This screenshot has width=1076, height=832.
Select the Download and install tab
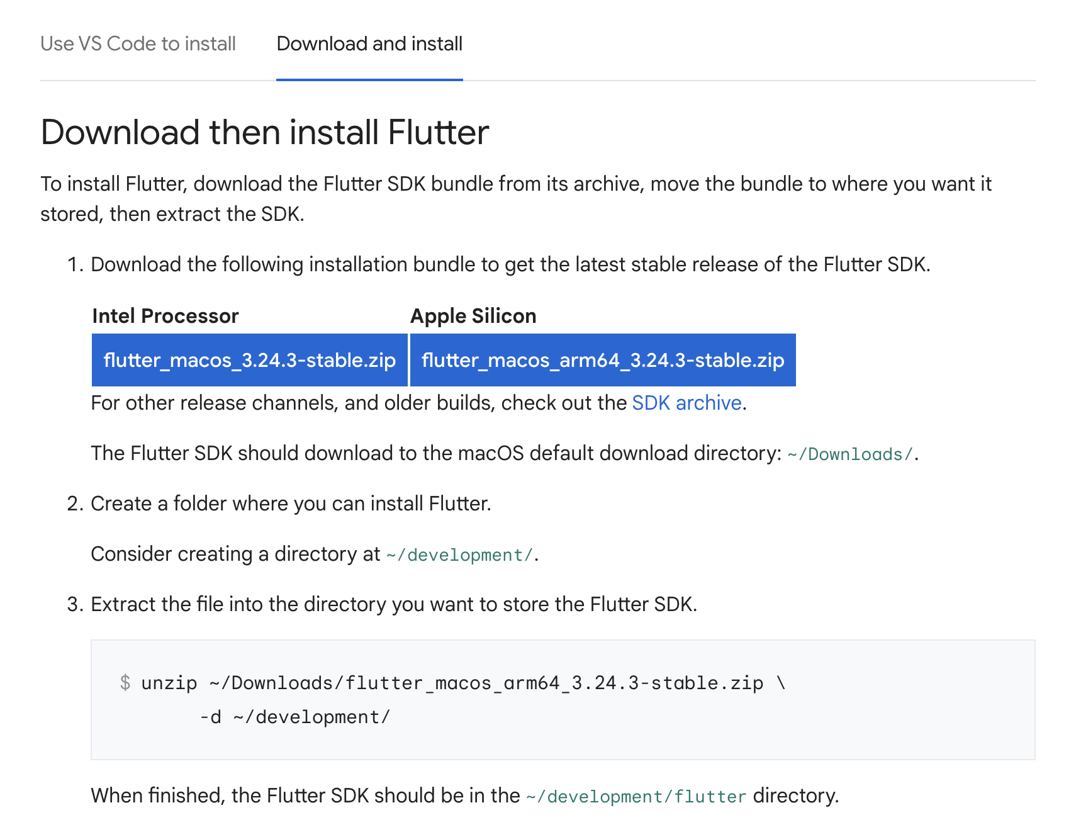click(x=369, y=44)
